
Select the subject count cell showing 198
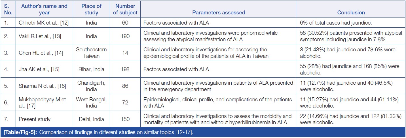point(126,69)
